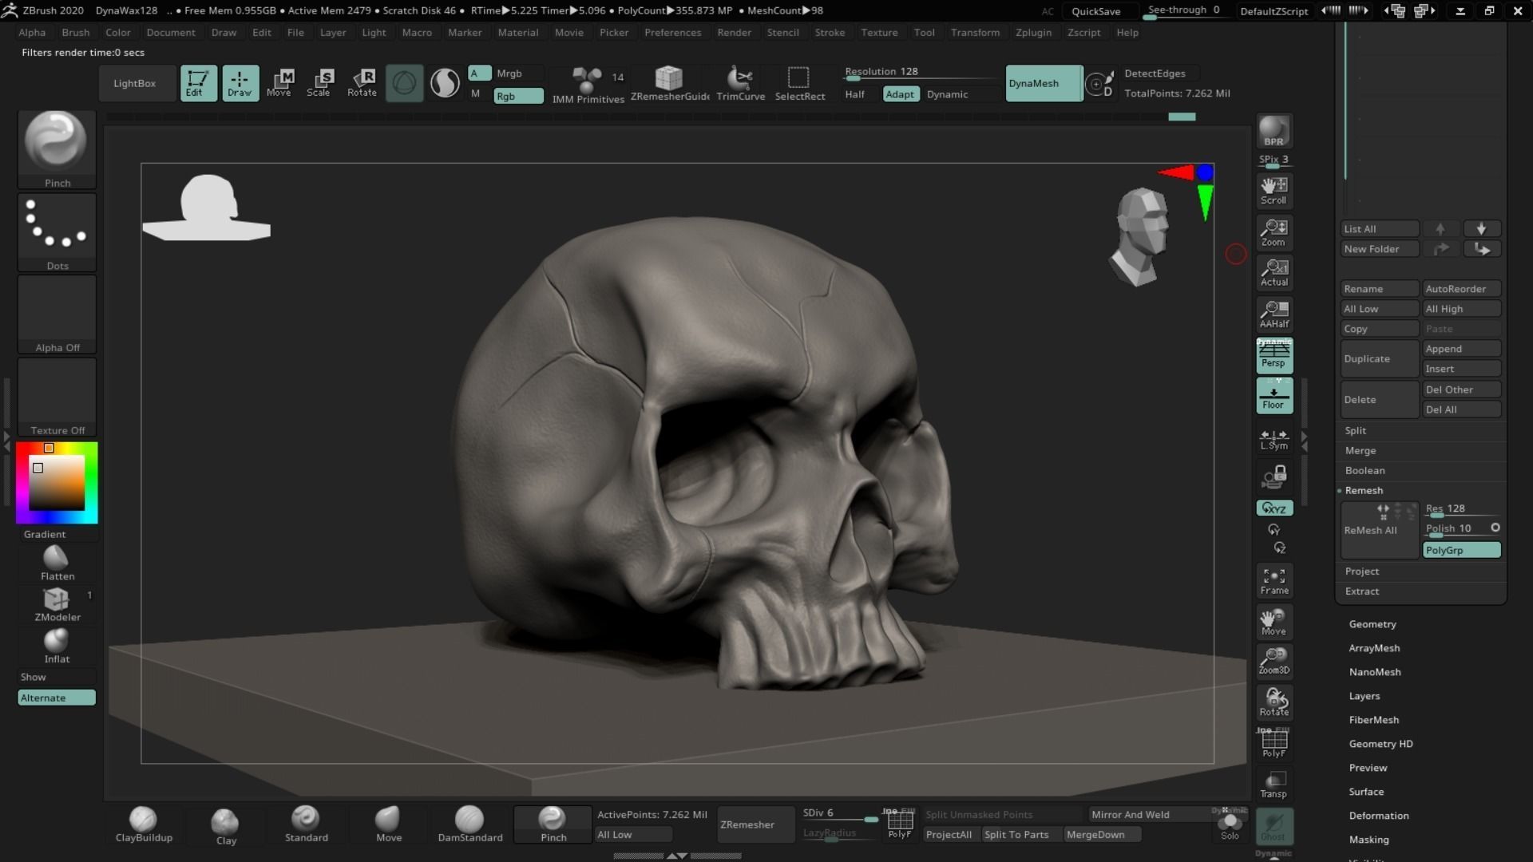Open the Stroke menu
1533x862 pixels.
point(830,33)
